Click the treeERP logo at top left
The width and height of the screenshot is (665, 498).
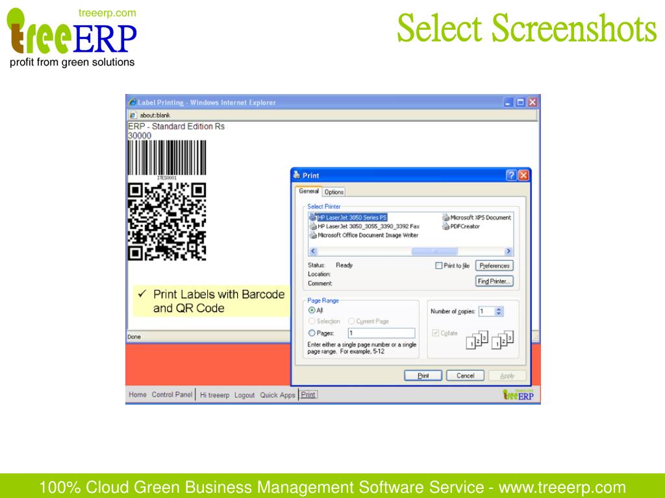point(71,37)
